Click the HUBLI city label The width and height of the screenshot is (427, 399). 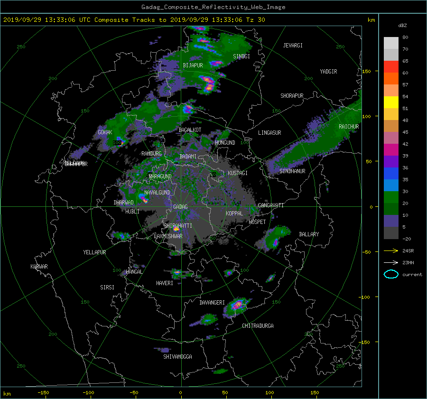(x=132, y=212)
